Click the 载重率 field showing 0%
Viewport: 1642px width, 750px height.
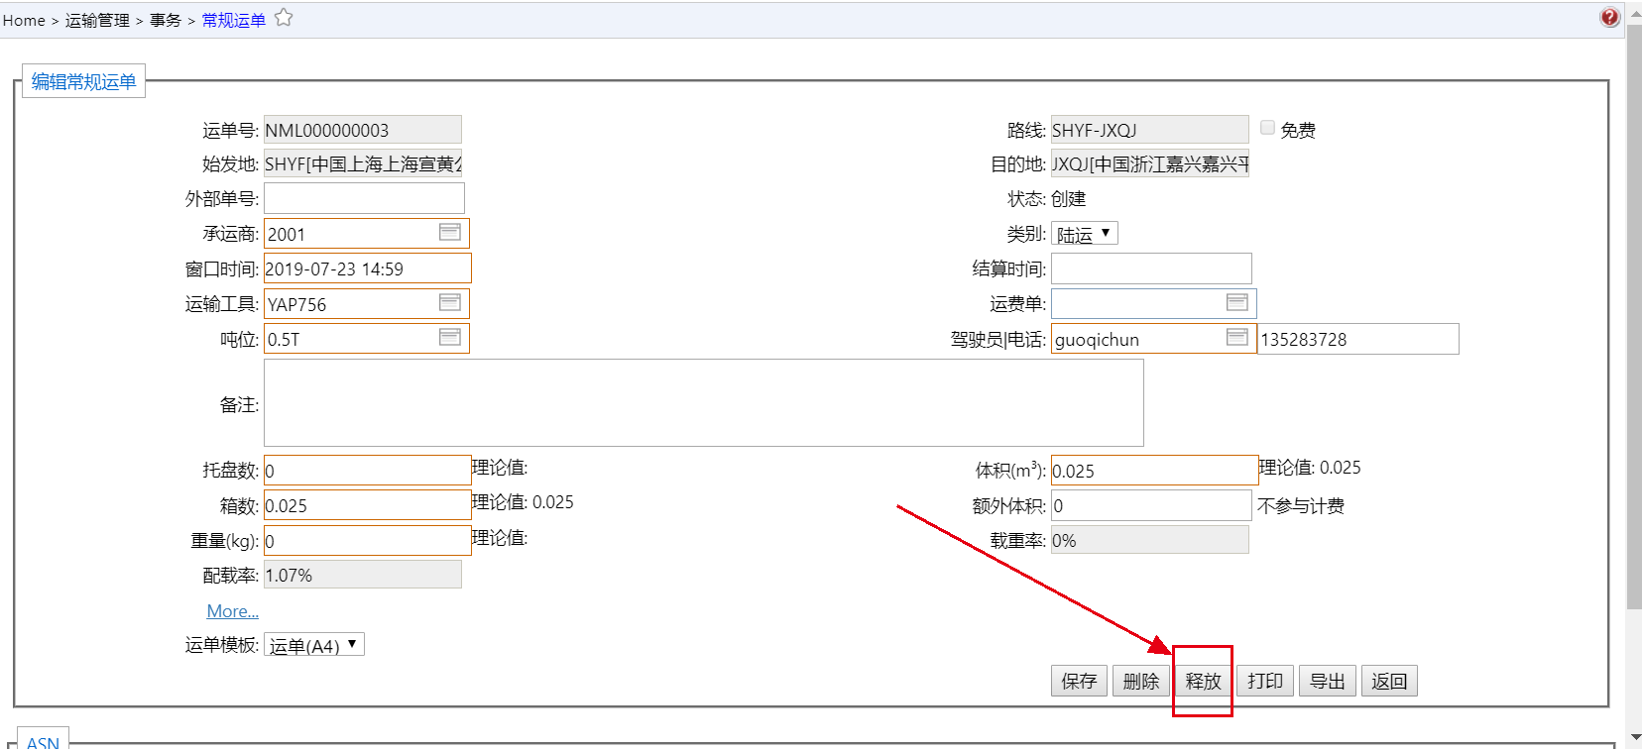1150,540
